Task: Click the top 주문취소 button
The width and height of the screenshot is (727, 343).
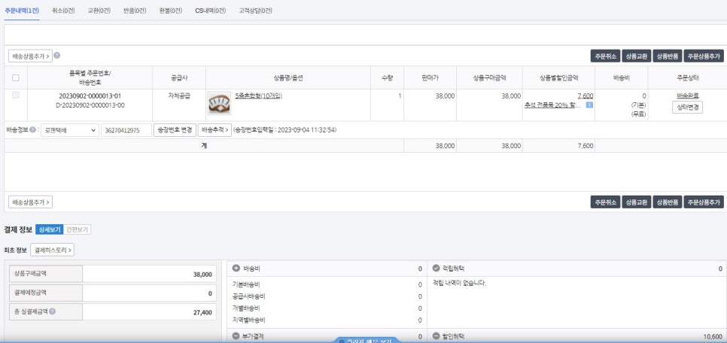Action: tap(605, 56)
